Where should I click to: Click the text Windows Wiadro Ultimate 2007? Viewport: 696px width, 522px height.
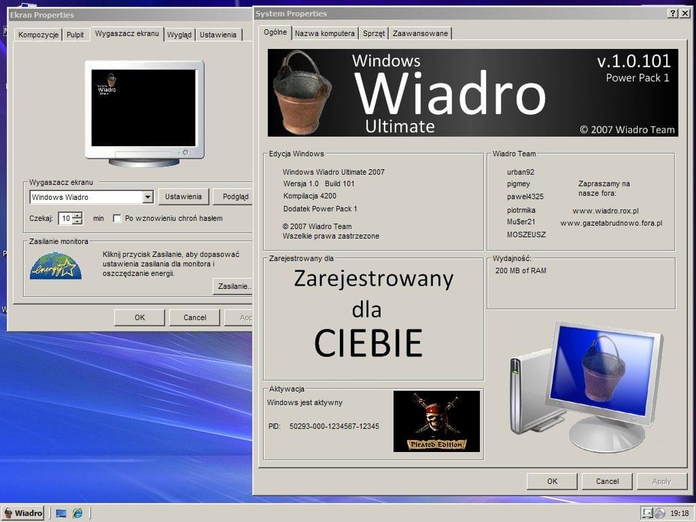(334, 172)
